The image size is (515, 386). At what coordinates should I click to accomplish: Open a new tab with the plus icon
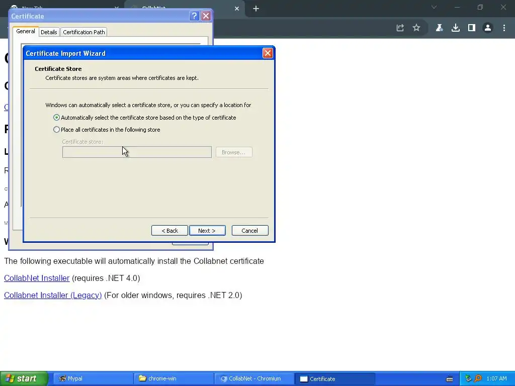(x=256, y=9)
